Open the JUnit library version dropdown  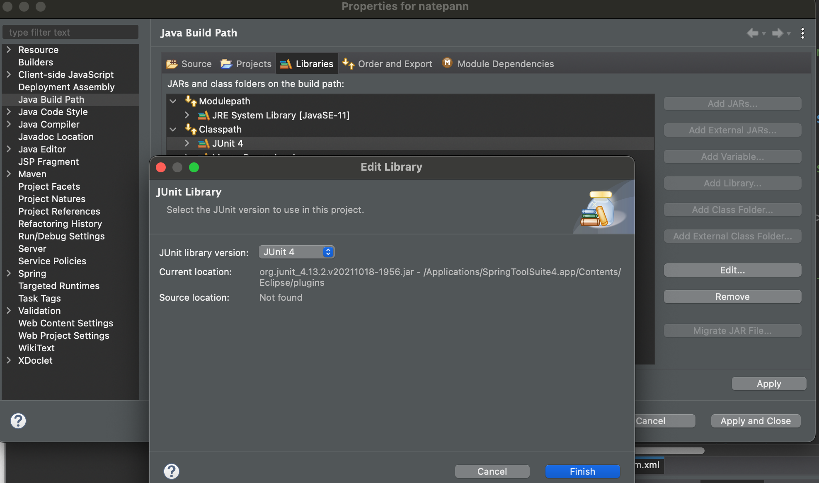click(296, 252)
